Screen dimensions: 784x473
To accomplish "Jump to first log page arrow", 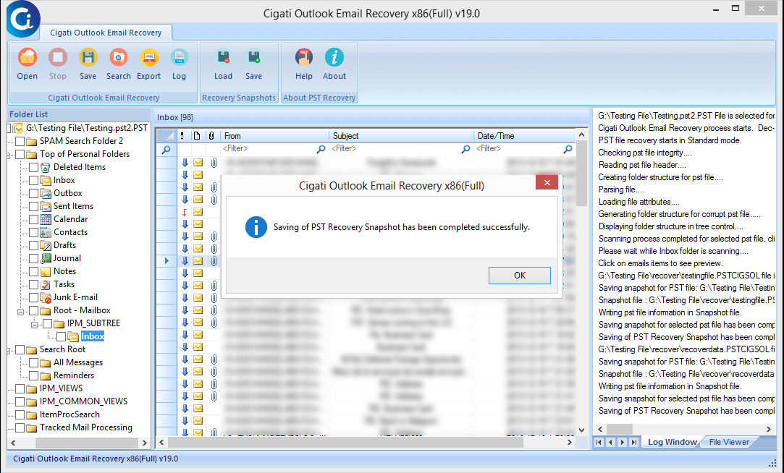I will (599, 442).
